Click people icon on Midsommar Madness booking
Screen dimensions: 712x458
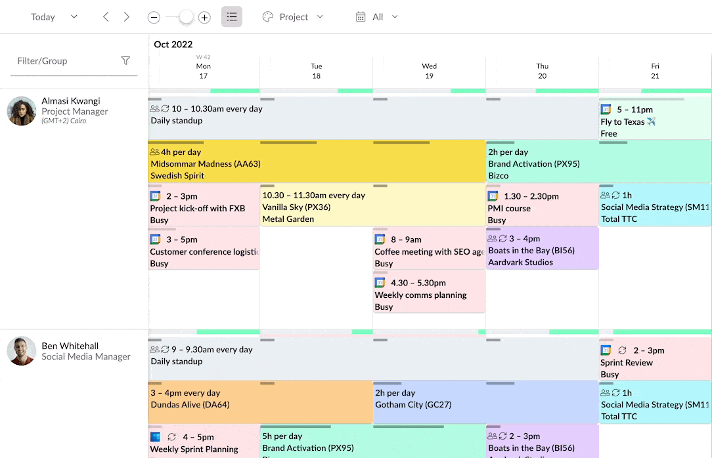pyautogui.click(x=155, y=152)
